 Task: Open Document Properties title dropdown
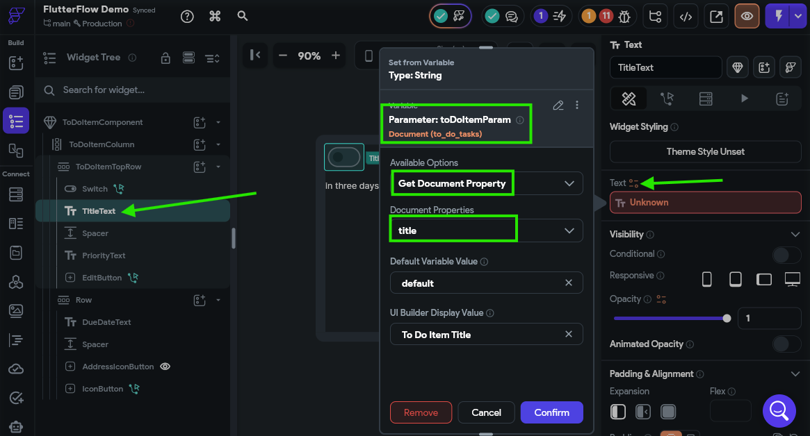pyautogui.click(x=486, y=230)
